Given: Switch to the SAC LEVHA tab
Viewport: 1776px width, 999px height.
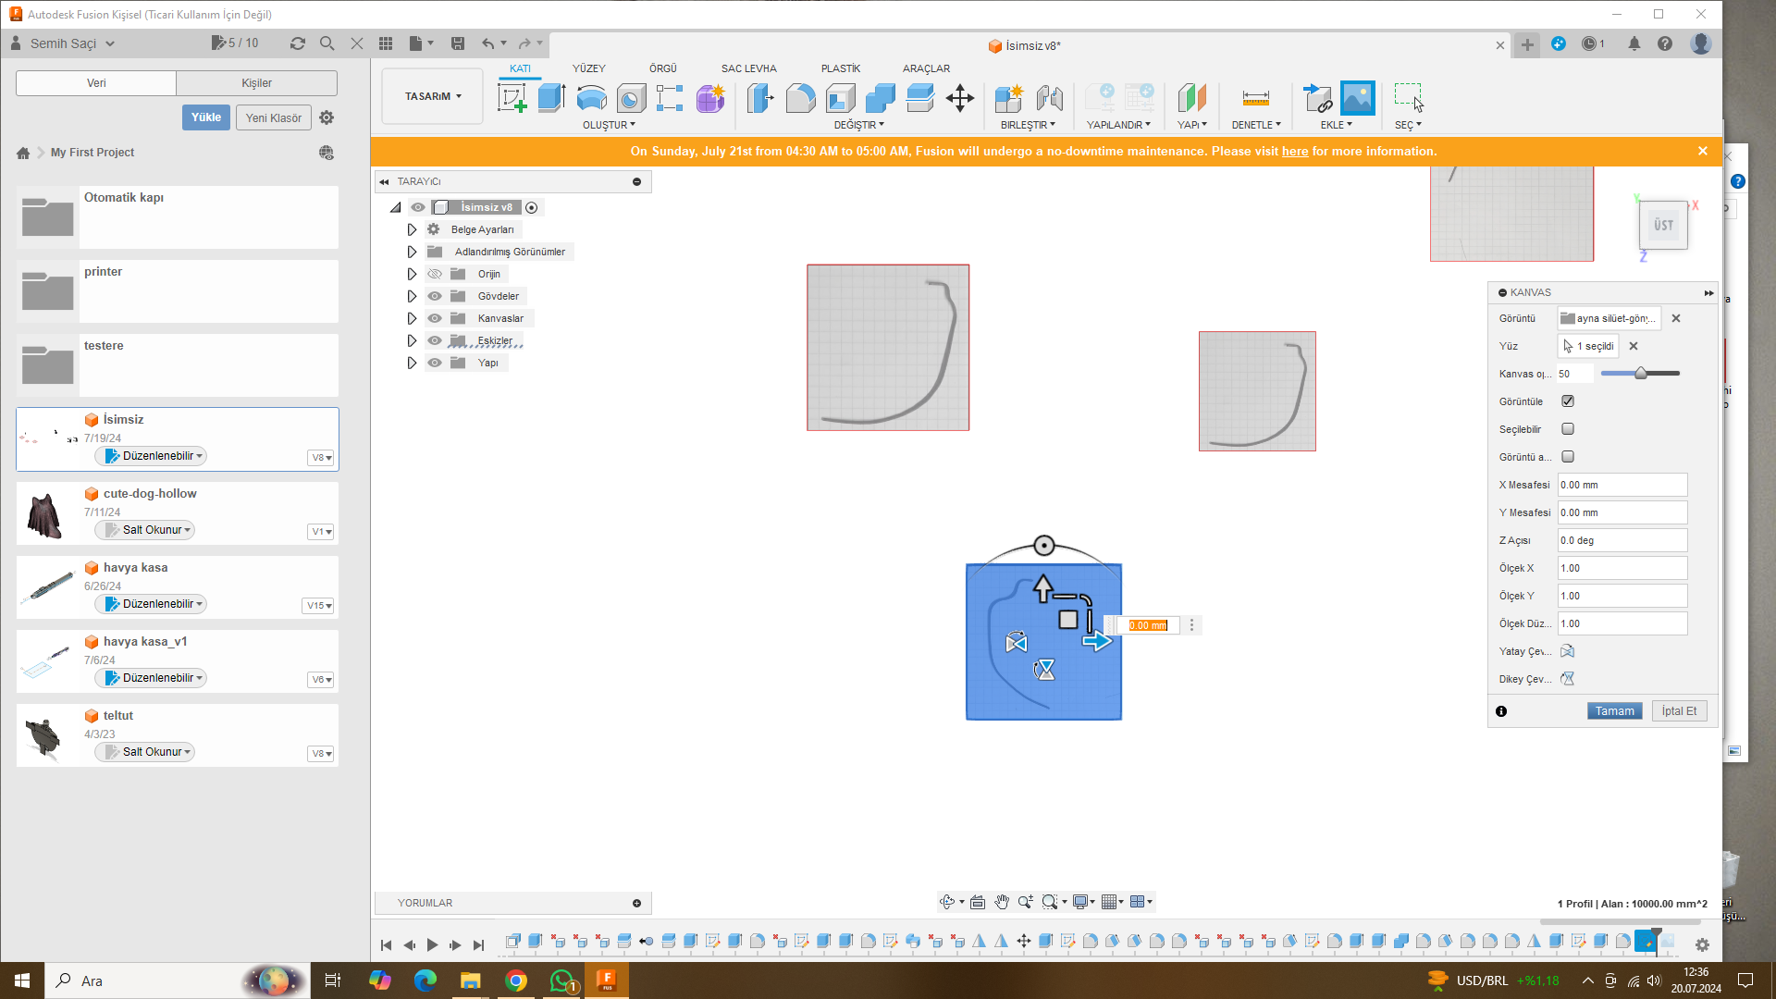Looking at the screenshot, I should click(x=748, y=68).
